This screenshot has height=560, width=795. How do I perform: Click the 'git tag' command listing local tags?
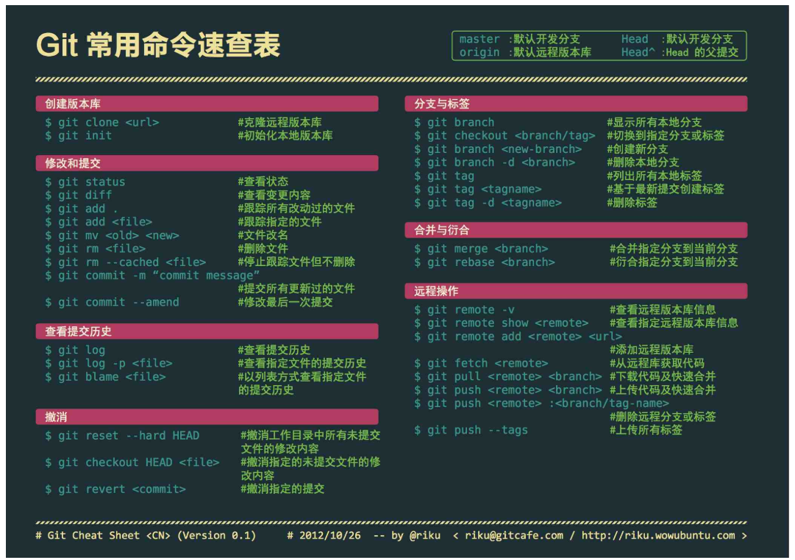coord(444,176)
